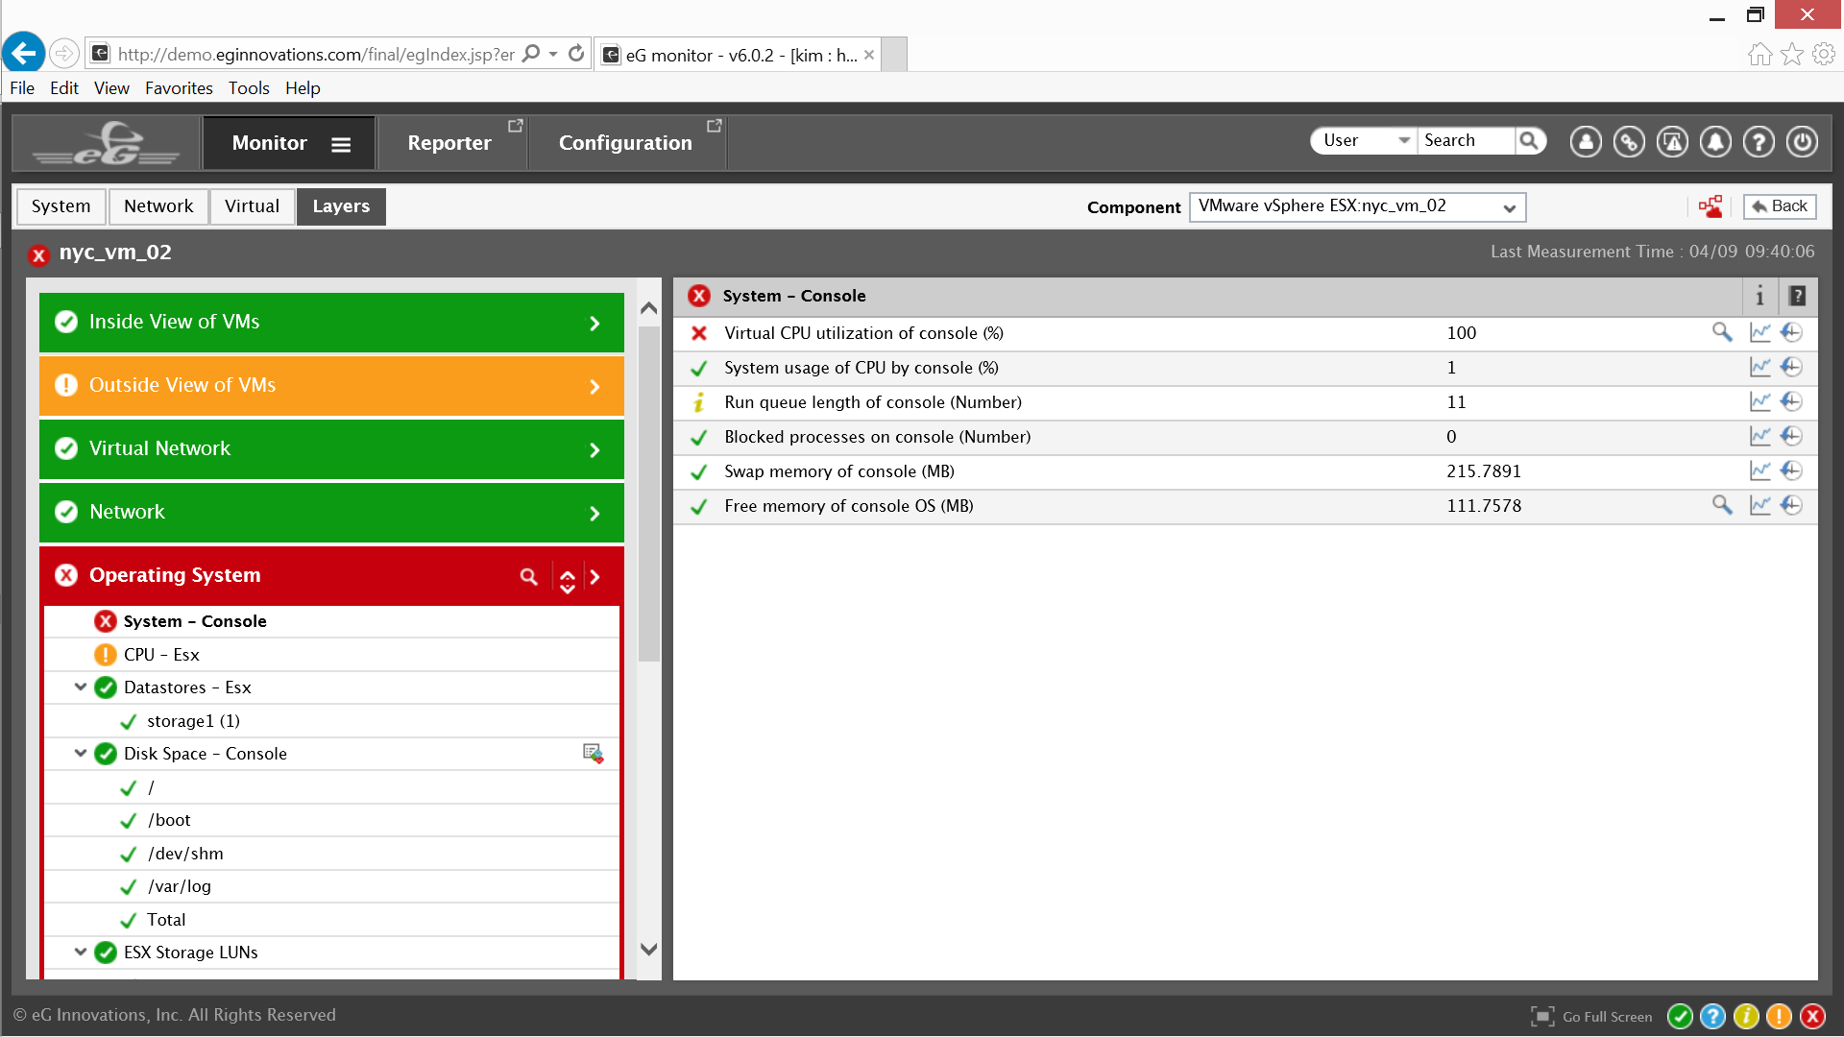The width and height of the screenshot is (1844, 1037).
Task: Open the browser Favorites menu
Action: pos(179,88)
